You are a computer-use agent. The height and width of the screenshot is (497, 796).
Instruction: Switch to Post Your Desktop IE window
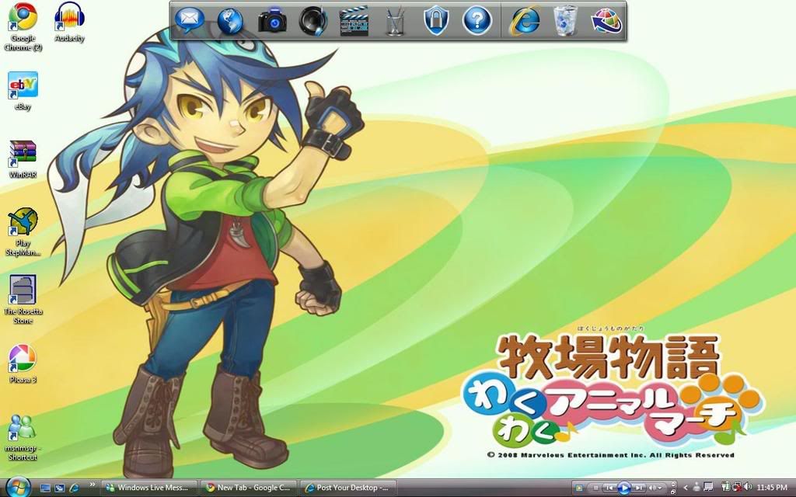(x=347, y=488)
